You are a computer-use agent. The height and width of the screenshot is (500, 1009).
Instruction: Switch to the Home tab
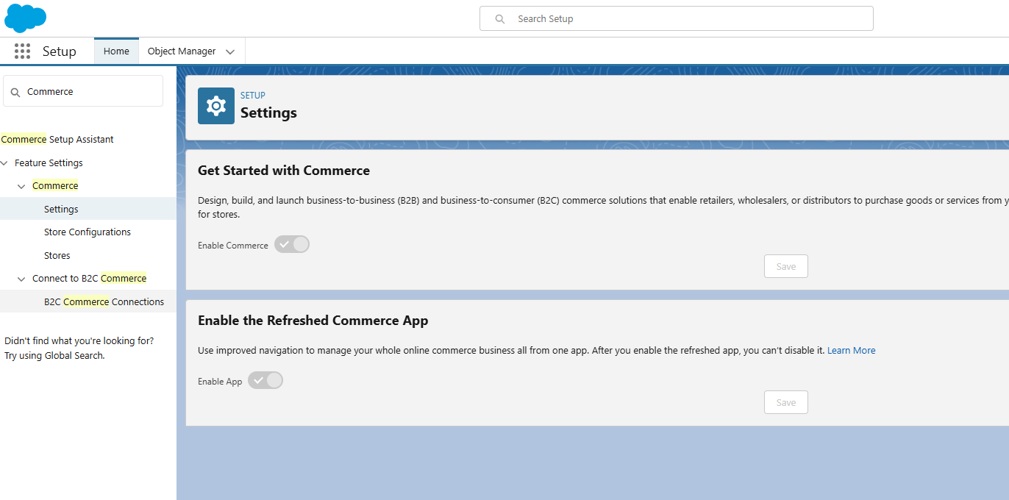116,51
